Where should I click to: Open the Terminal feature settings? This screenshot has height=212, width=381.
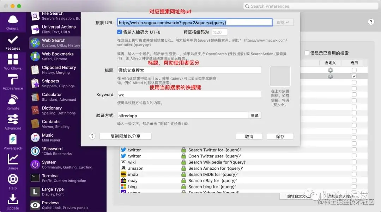[x=35, y=178]
